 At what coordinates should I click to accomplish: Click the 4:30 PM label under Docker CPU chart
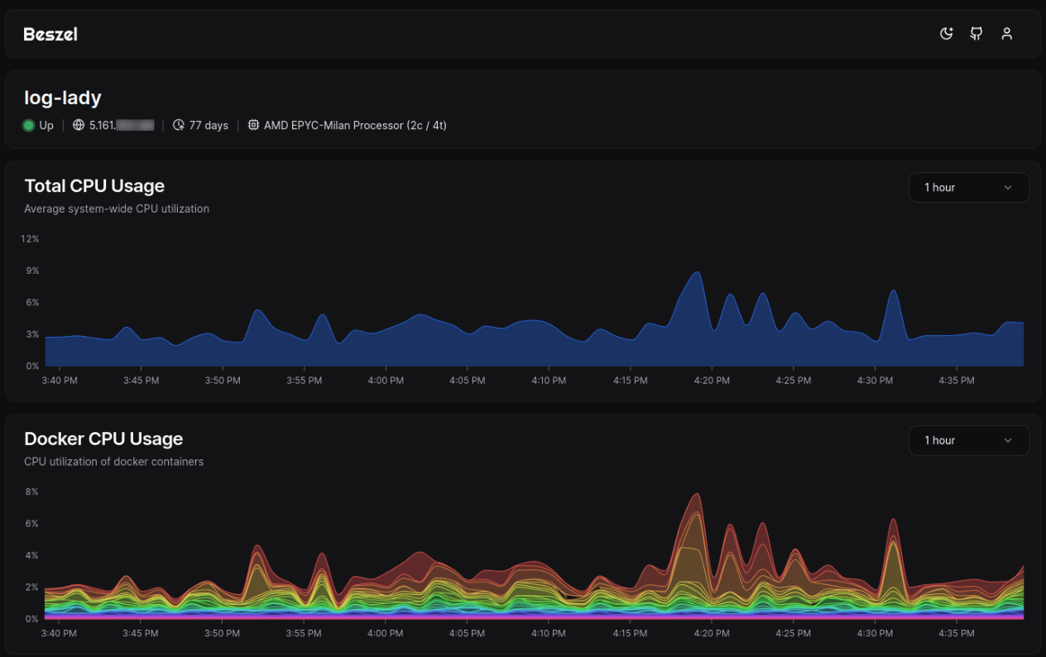click(875, 634)
